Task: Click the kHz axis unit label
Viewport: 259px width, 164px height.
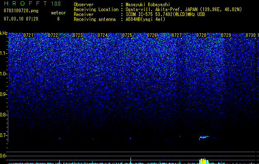Action: (4, 33)
